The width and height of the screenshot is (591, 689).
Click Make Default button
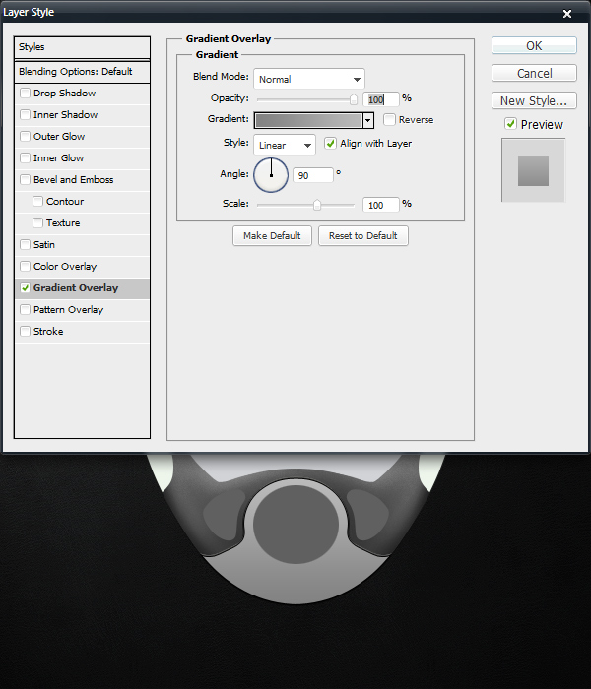point(272,236)
